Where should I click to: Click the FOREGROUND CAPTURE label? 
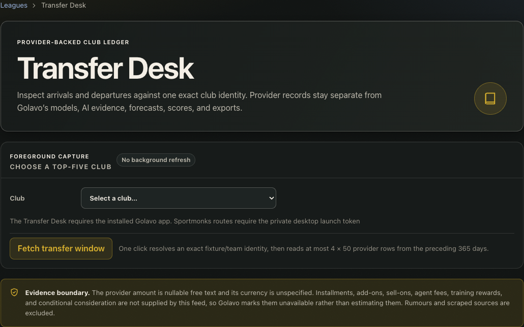coord(49,156)
